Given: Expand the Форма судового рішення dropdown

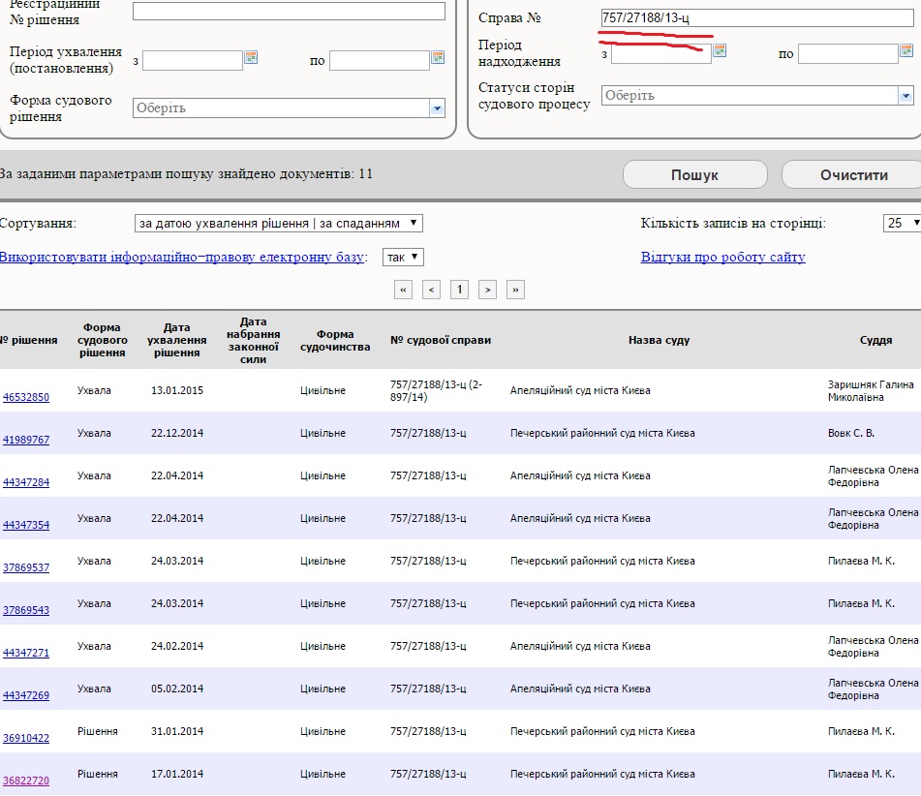Looking at the screenshot, I should tap(437, 108).
